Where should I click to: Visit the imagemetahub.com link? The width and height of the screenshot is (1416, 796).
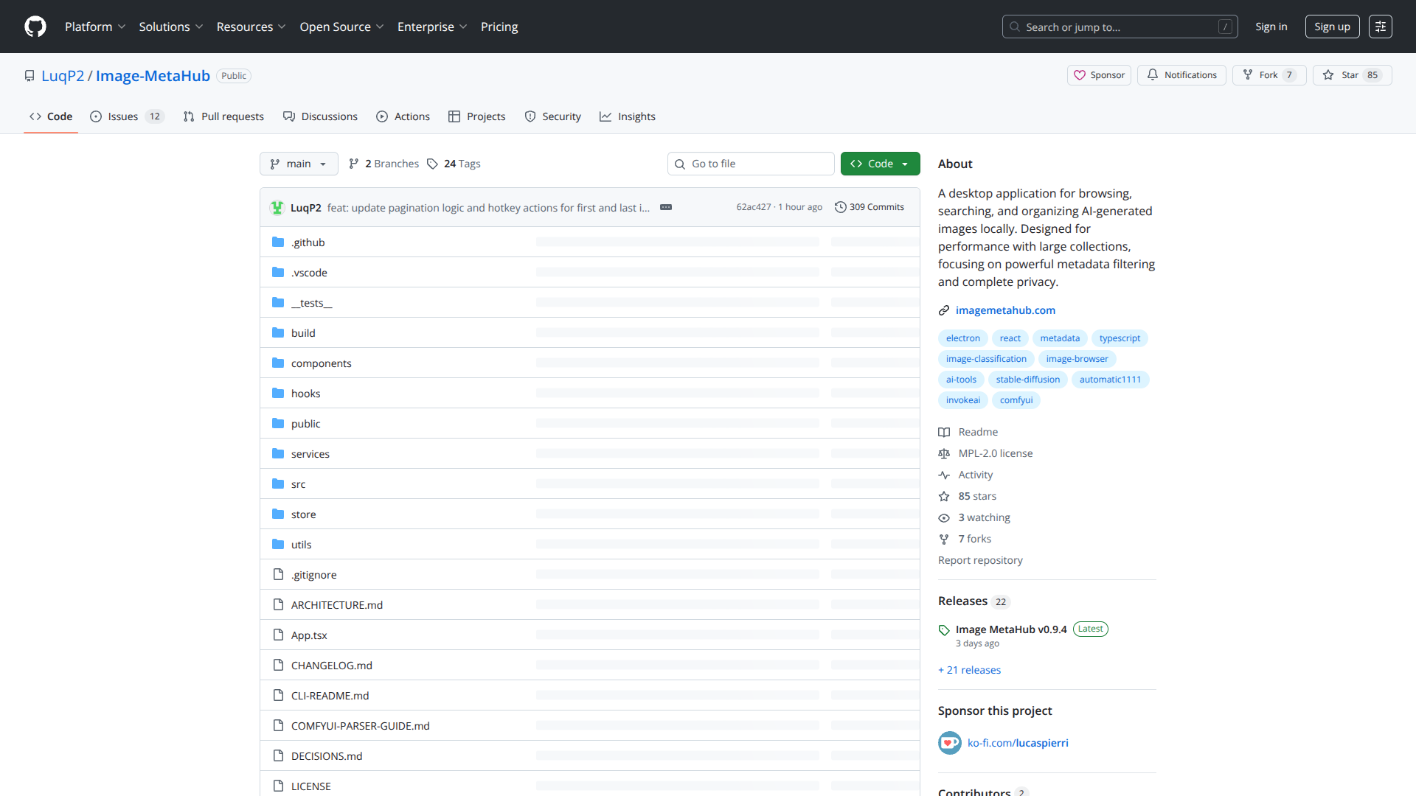click(x=1005, y=310)
